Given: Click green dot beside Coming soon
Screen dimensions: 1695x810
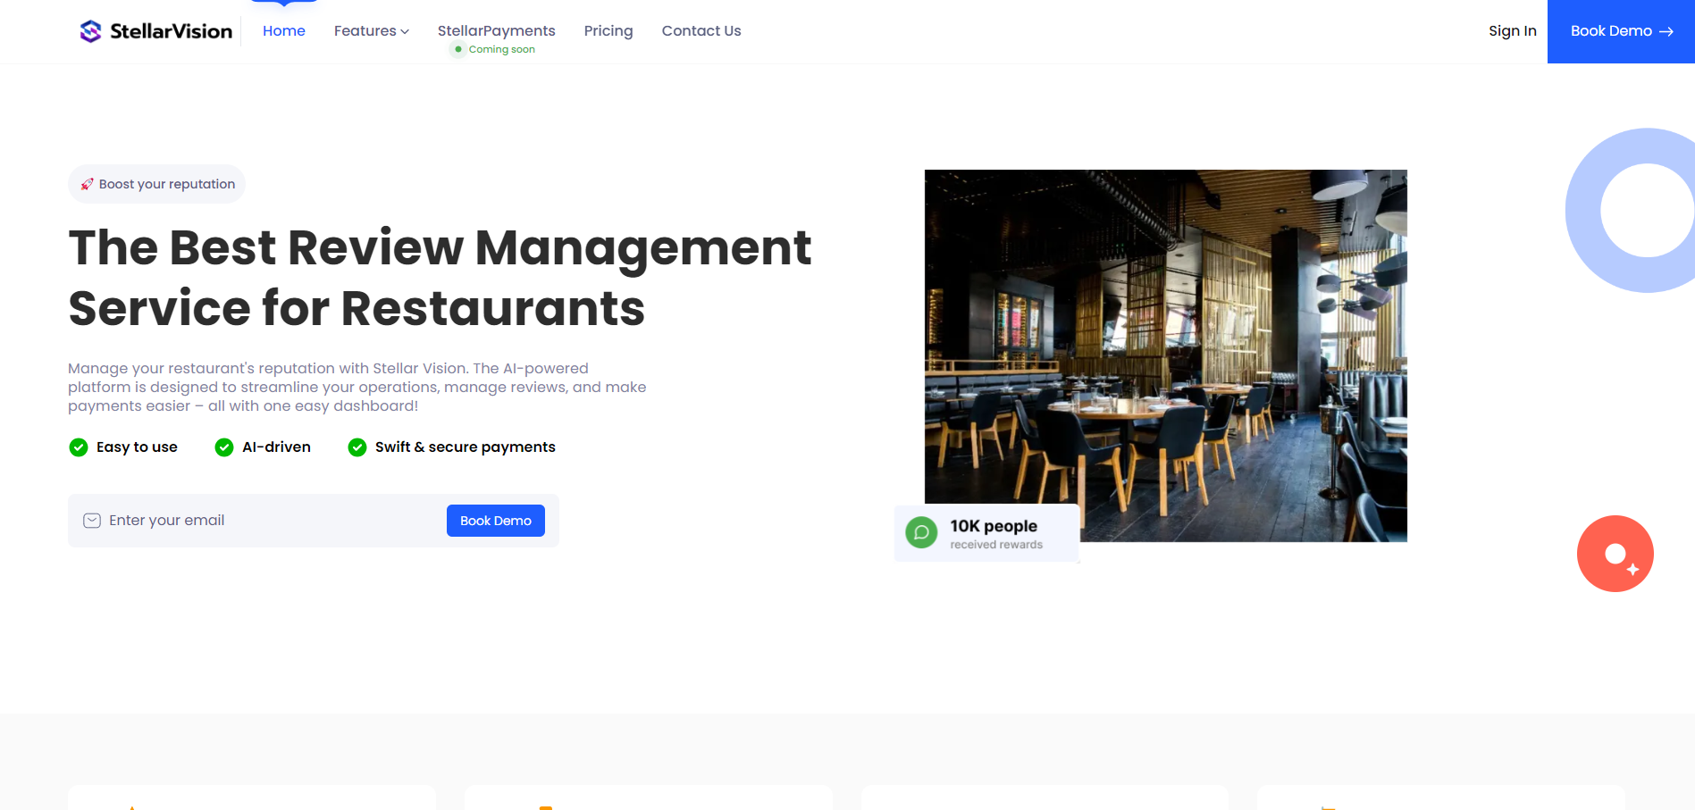Looking at the screenshot, I should coord(458,49).
